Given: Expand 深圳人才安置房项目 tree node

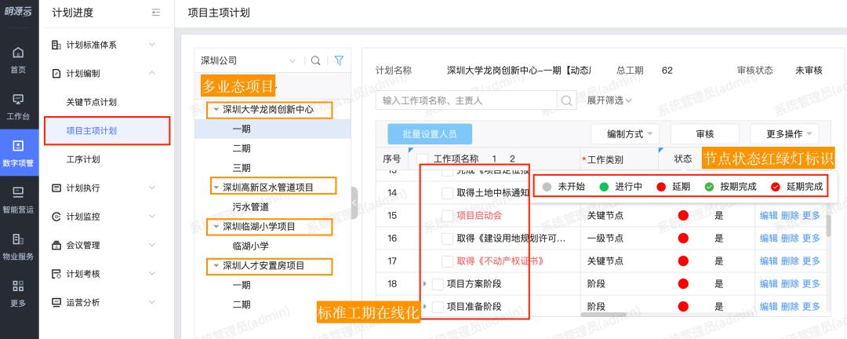Looking at the screenshot, I should point(216,265).
